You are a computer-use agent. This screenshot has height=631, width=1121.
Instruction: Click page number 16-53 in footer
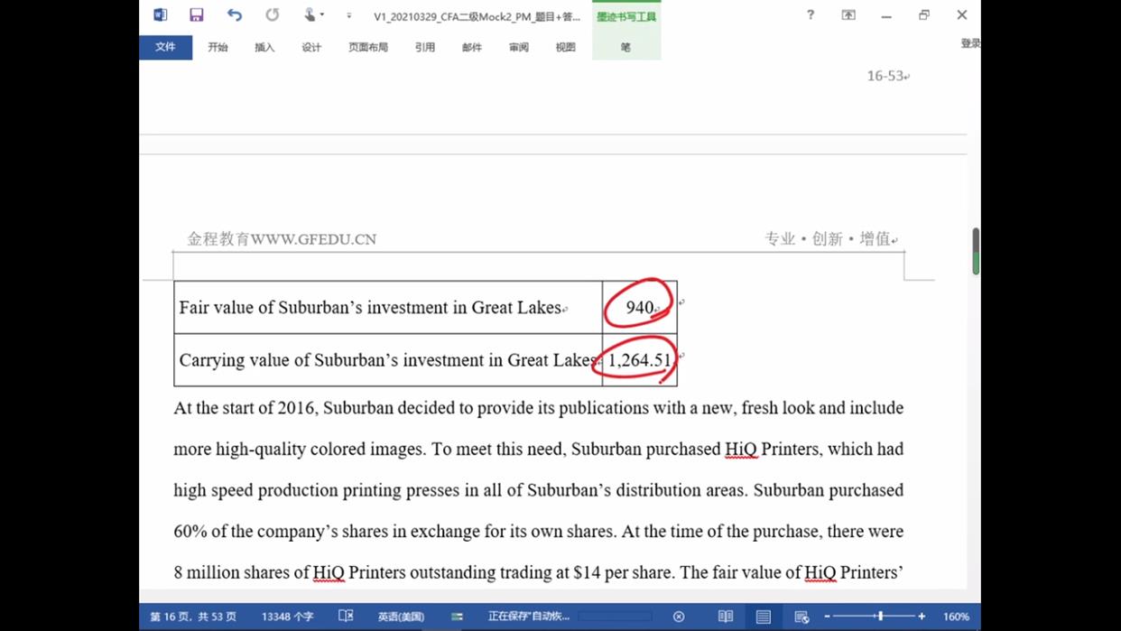pyautogui.click(x=885, y=76)
